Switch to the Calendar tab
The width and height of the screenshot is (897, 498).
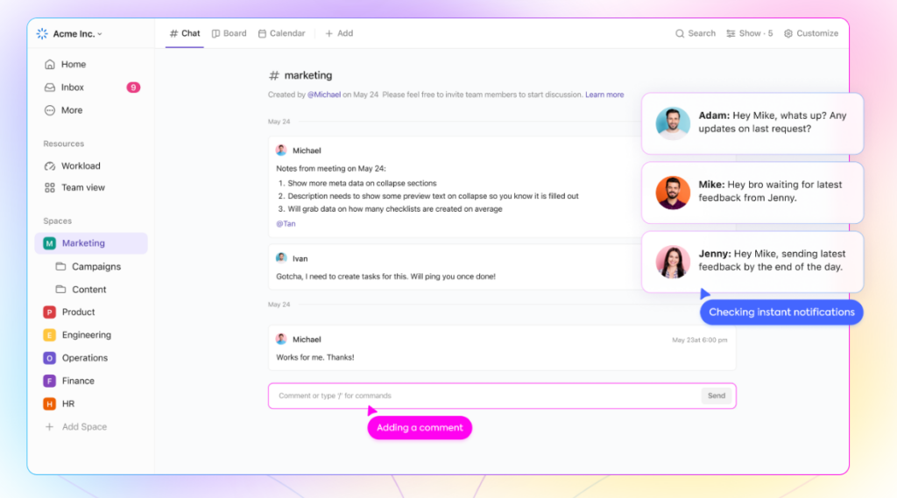point(282,33)
